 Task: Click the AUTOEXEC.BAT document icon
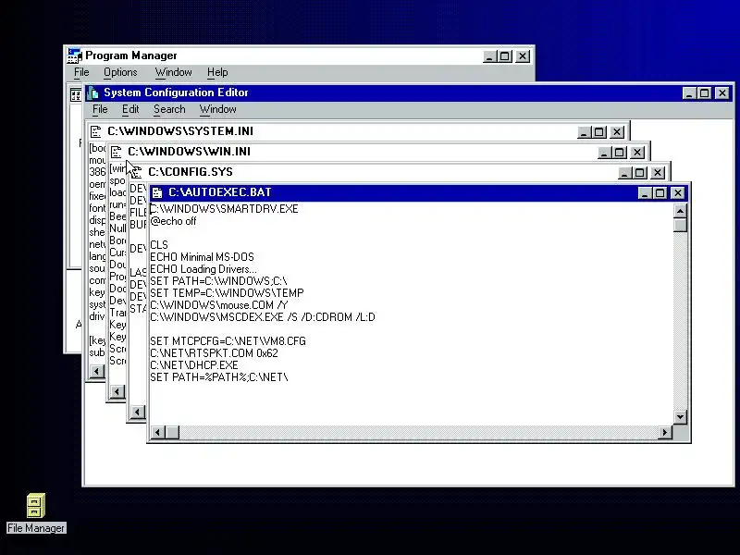[157, 192]
